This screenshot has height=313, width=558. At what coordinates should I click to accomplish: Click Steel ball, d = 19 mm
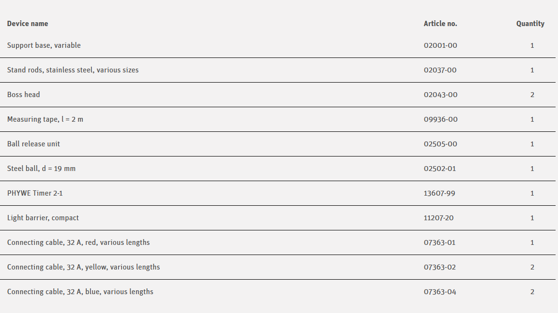(42, 169)
